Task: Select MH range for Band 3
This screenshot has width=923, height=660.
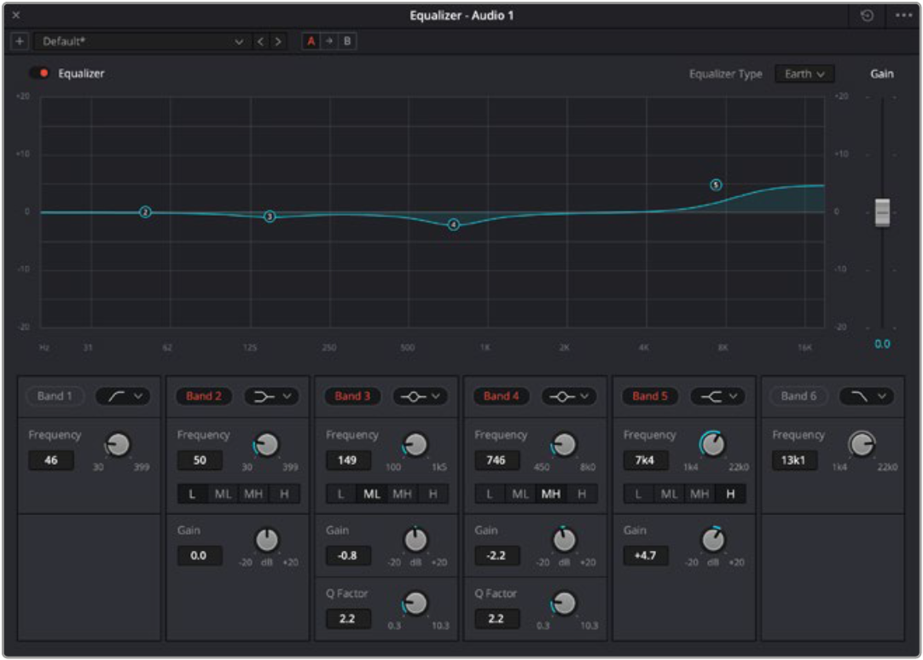Action: [402, 494]
